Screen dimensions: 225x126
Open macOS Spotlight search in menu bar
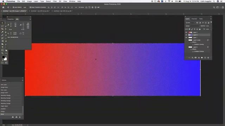pos(214,1)
